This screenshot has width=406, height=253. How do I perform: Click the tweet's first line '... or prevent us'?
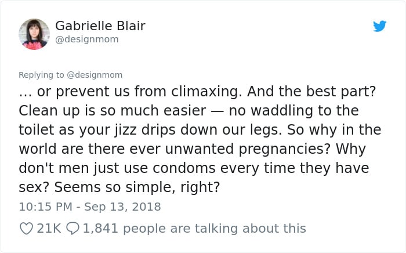click(x=74, y=92)
